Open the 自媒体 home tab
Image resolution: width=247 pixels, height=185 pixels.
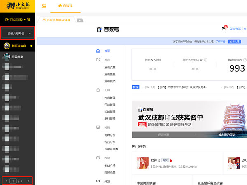(x=65, y=6)
